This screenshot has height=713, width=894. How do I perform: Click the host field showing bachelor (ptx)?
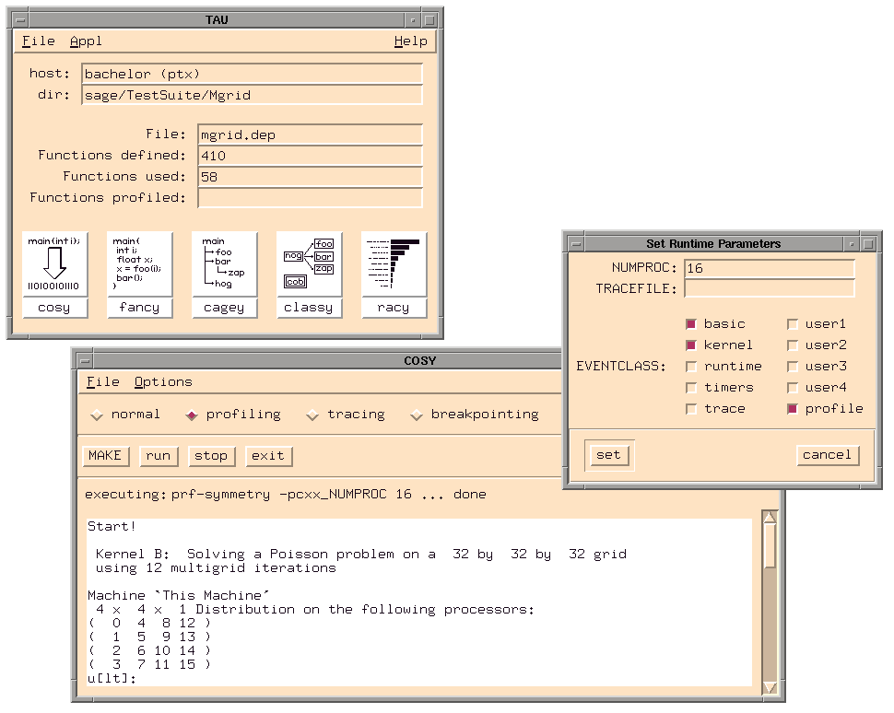(x=252, y=74)
